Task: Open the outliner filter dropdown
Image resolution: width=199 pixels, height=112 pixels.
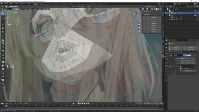Action: coord(194,6)
